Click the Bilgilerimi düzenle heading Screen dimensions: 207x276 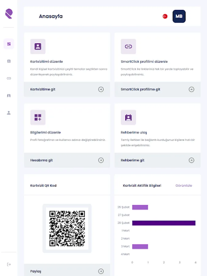coord(45,132)
